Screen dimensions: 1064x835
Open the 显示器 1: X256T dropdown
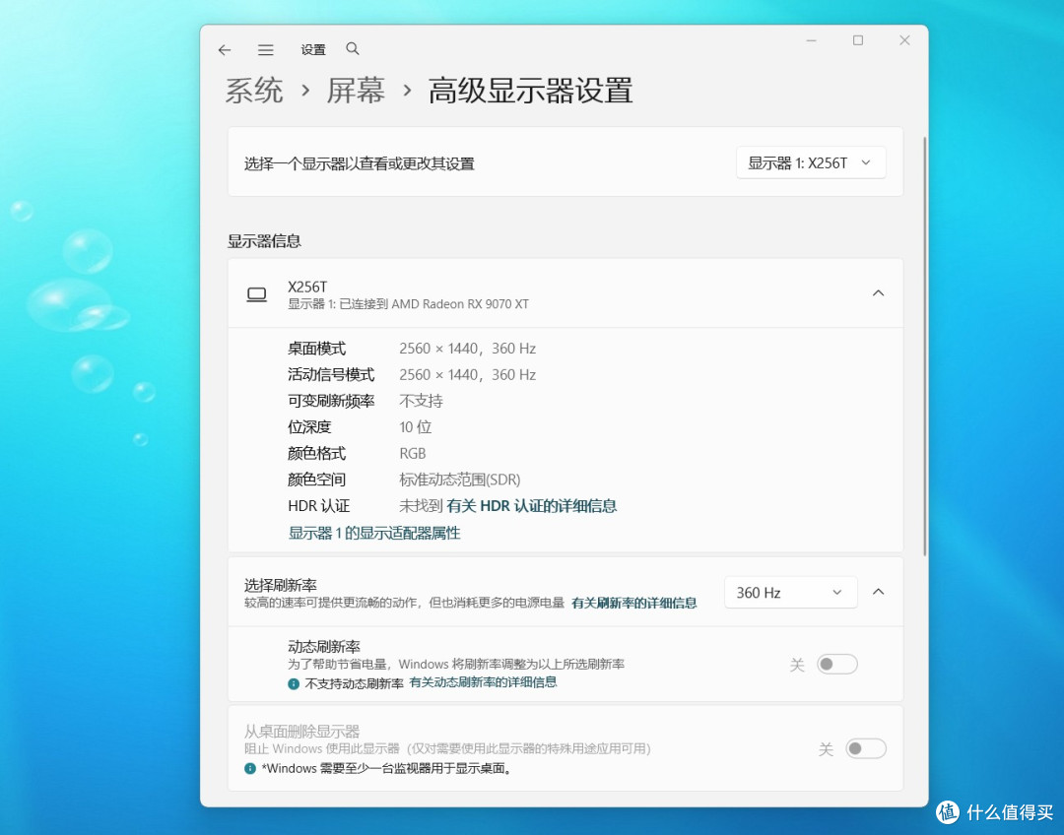pyautogui.click(x=811, y=162)
